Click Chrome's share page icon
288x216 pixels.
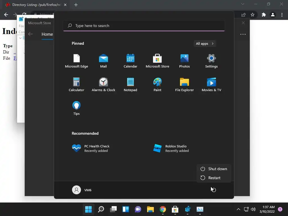click(x=244, y=15)
